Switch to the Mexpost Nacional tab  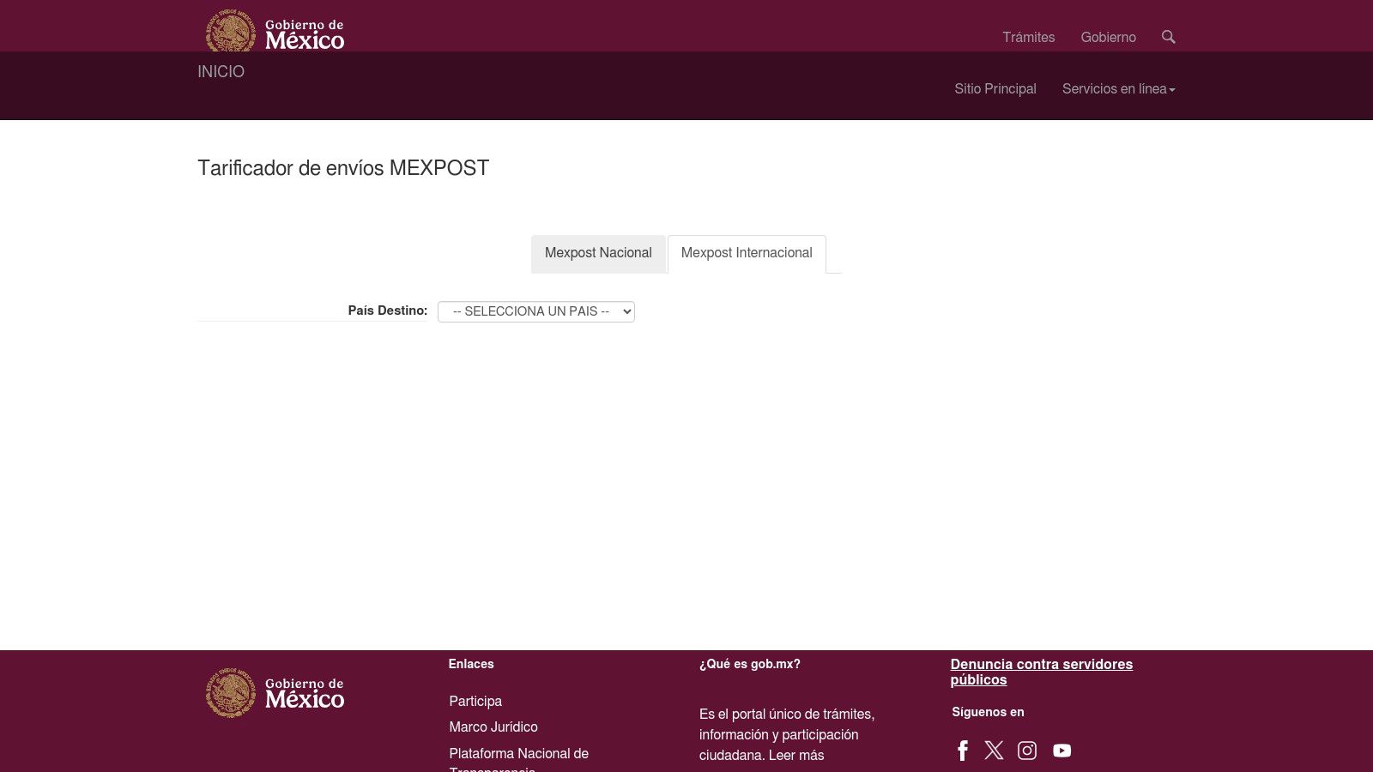[598, 253]
